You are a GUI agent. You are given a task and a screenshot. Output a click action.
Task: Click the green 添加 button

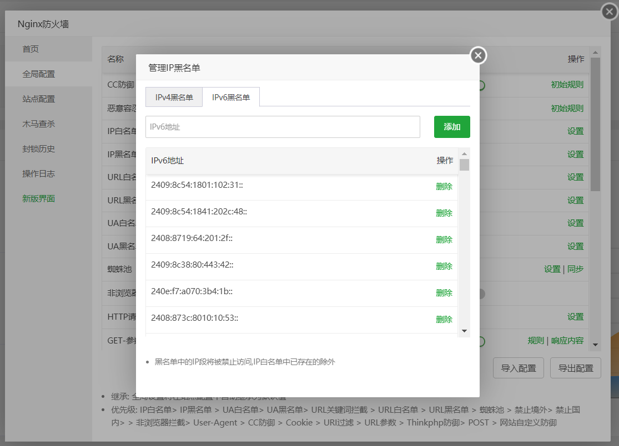pyautogui.click(x=452, y=127)
